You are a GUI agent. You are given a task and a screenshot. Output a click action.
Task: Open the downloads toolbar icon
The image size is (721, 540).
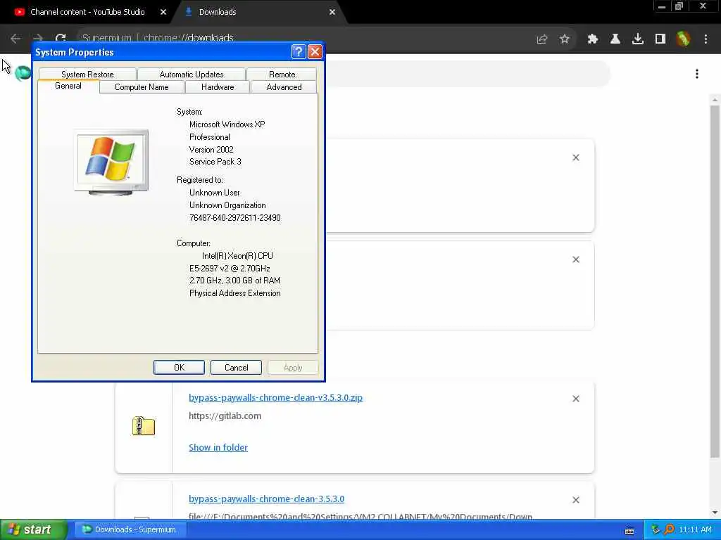click(638, 39)
